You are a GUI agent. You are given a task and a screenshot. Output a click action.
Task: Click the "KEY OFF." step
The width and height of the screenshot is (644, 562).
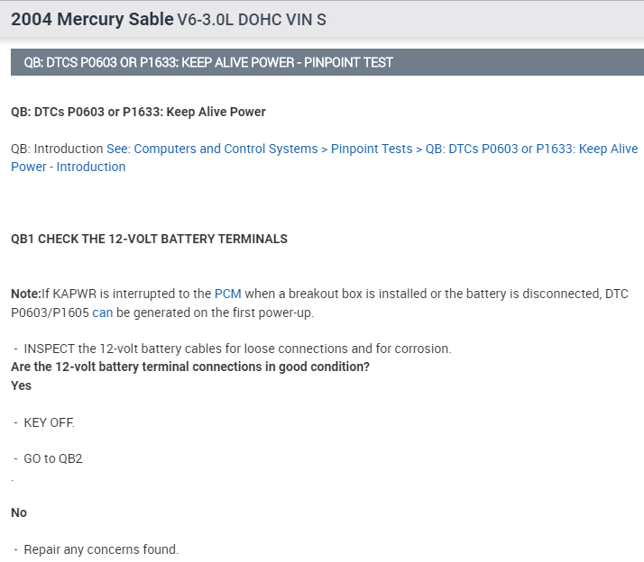click(49, 422)
